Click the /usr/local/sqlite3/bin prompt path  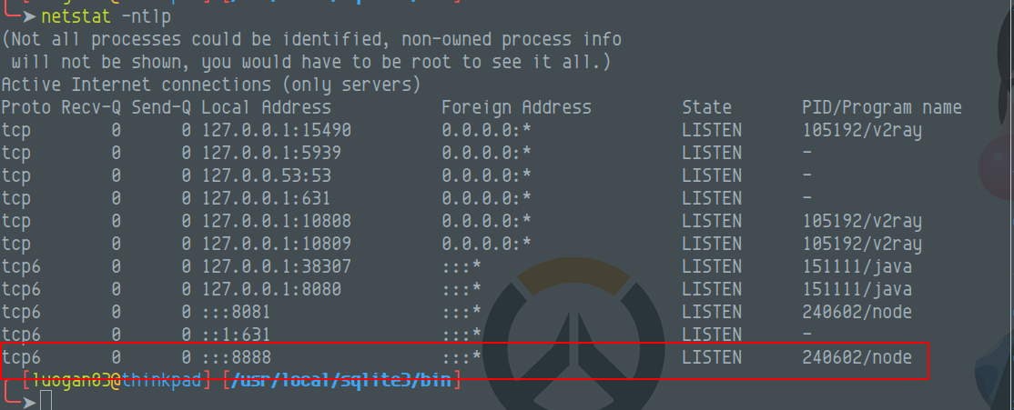coord(342,380)
